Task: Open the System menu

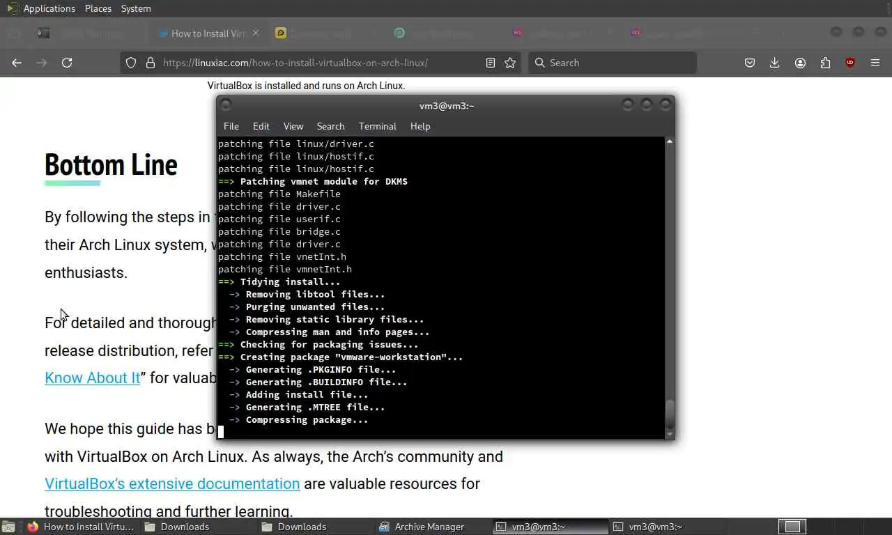Action: tap(136, 8)
